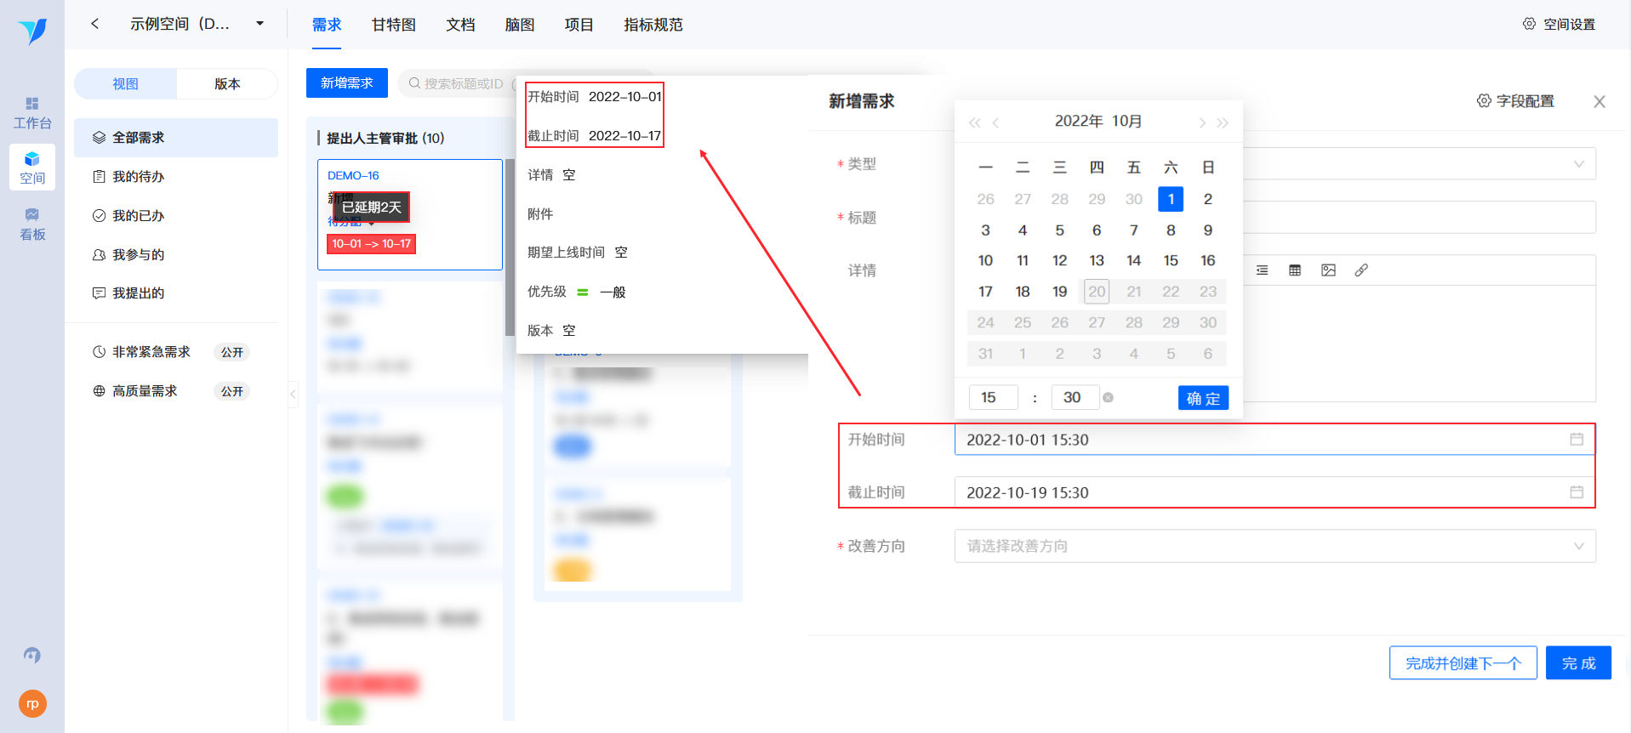
Task: Pick October 1 in the calendar
Action: (1171, 199)
